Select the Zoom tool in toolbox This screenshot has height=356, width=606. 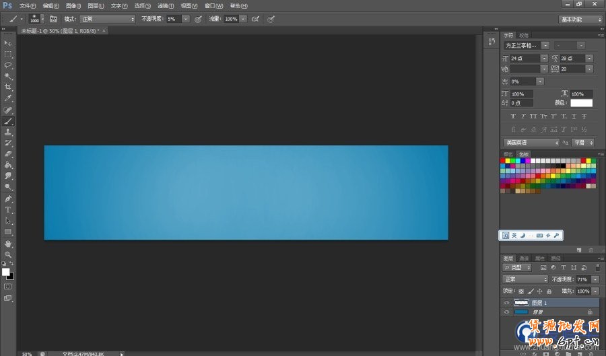point(8,254)
